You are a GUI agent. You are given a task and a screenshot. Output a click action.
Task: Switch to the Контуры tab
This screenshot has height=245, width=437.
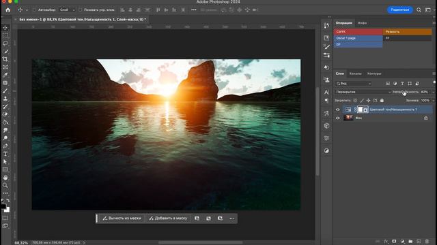(374, 73)
